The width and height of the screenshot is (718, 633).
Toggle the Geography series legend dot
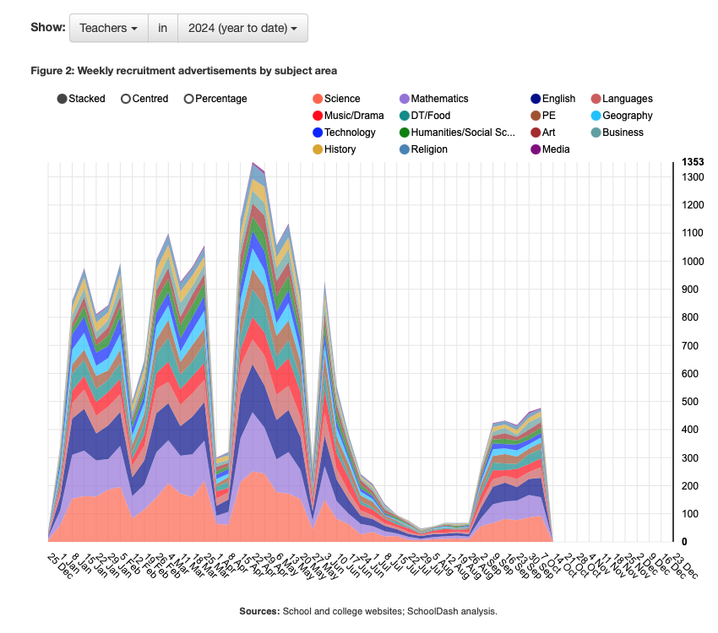pos(596,116)
